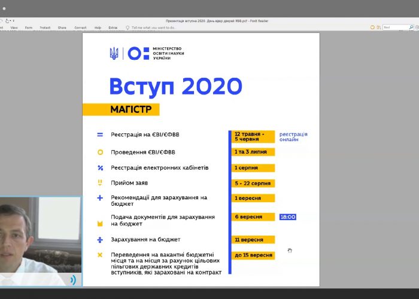This screenshot has height=299, width=419.
Task: Click the 'Tell me what you want to do' box
Action: [x=154, y=28]
